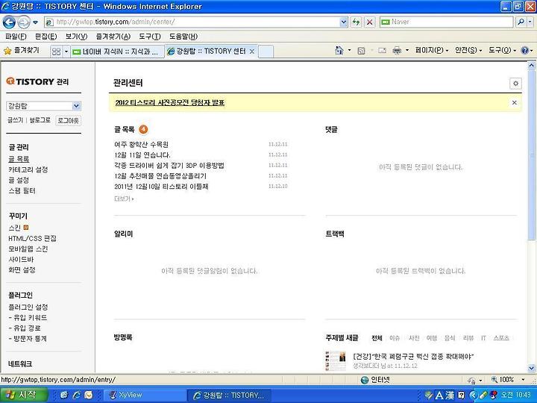Go back with the browser Back arrow
Image resolution: width=537 pixels, height=403 pixels.
point(9,22)
